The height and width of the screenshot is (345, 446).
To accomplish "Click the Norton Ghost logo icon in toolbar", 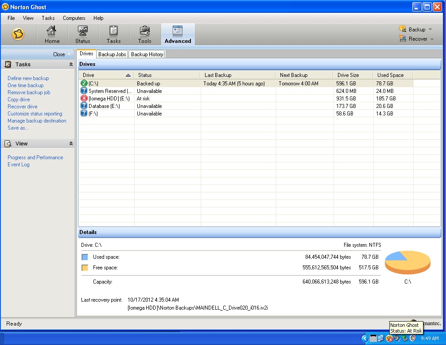I will pyautogui.click(x=18, y=34).
